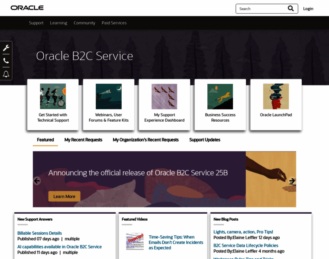The height and width of the screenshot is (259, 329).
Task: Click the Oracle logo
Action: coord(27,8)
